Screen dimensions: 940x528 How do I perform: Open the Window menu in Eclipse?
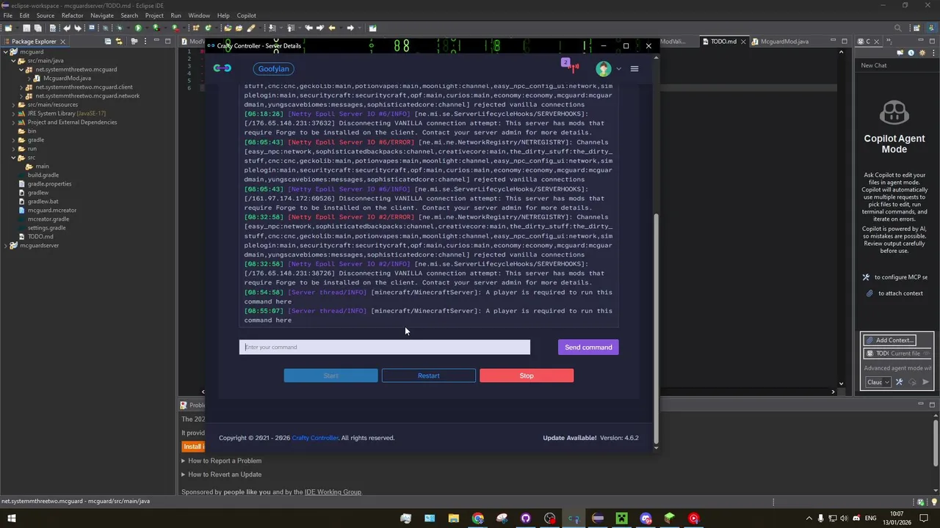(x=199, y=15)
